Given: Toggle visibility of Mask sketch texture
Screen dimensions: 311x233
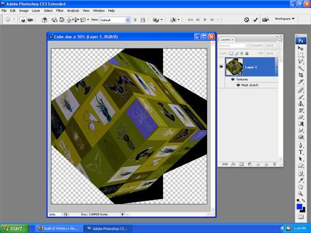Looking at the screenshot, I should pos(238,85).
